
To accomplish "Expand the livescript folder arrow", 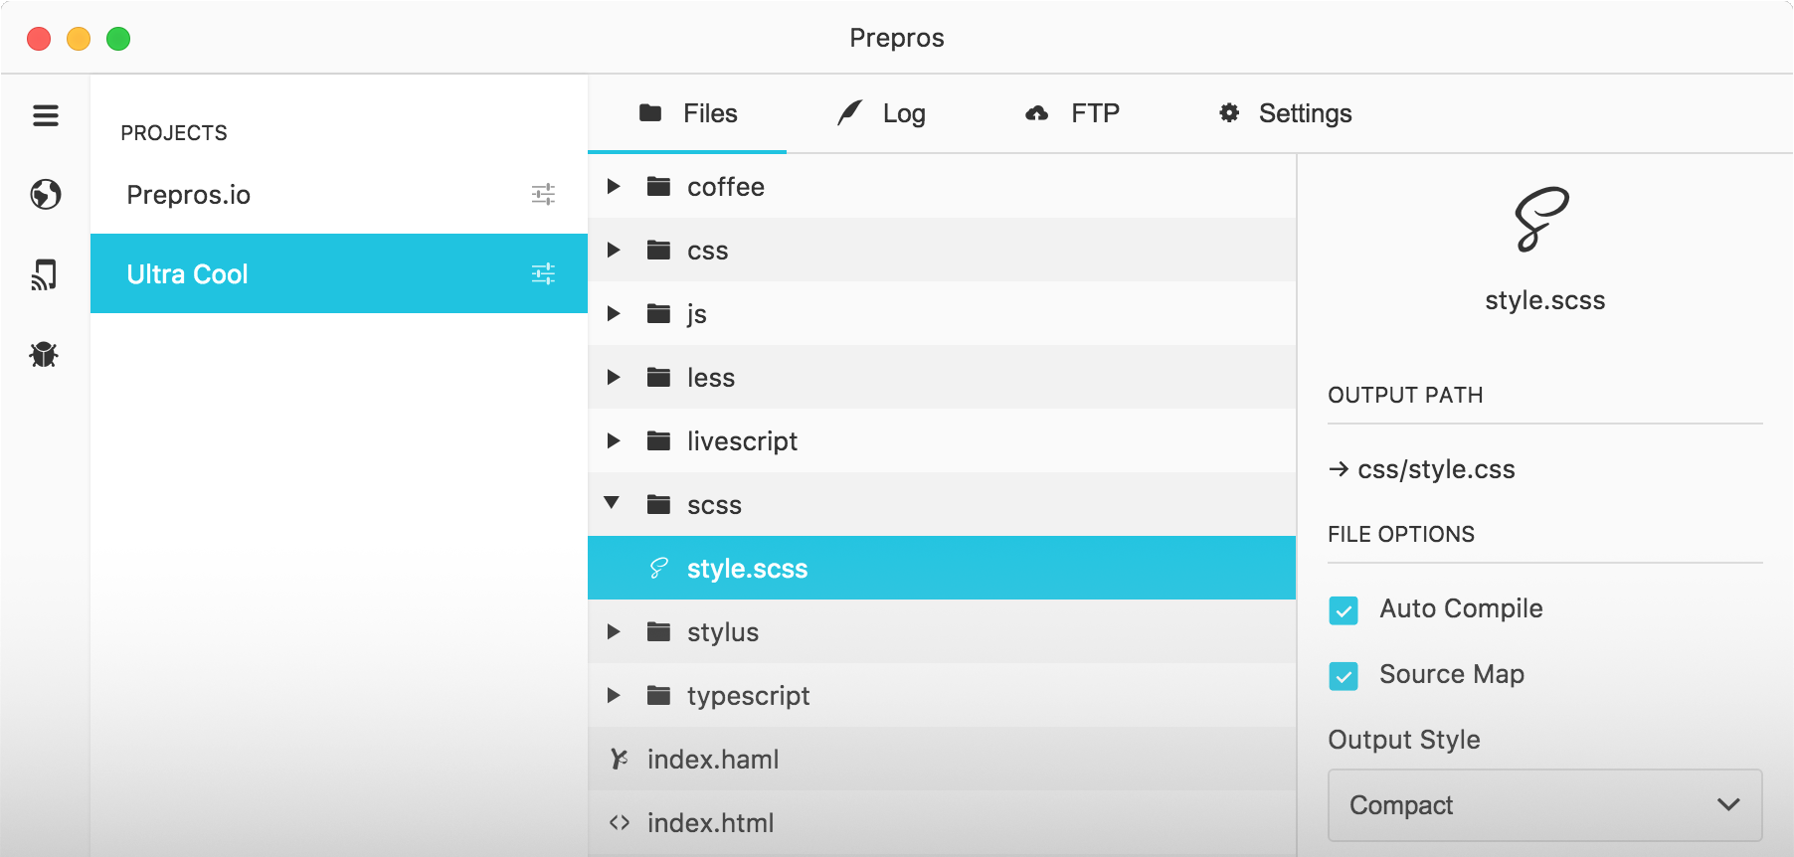I will click(614, 440).
